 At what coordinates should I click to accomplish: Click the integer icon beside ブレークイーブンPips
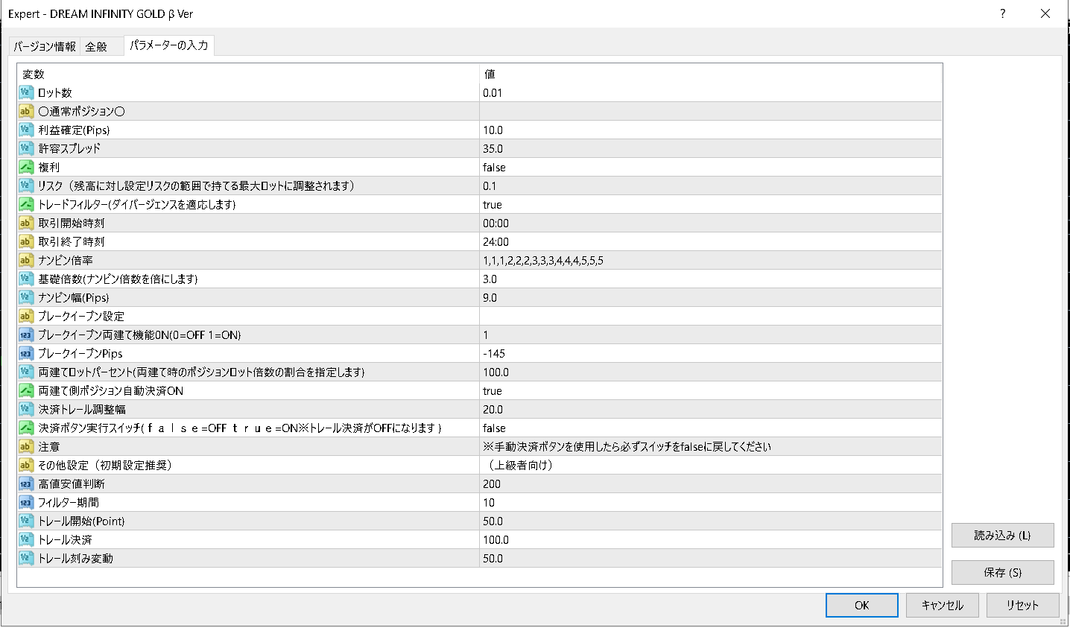click(x=26, y=353)
